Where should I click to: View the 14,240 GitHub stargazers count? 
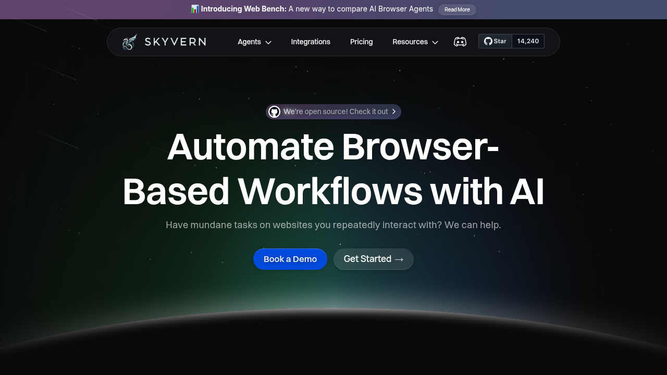[528, 41]
